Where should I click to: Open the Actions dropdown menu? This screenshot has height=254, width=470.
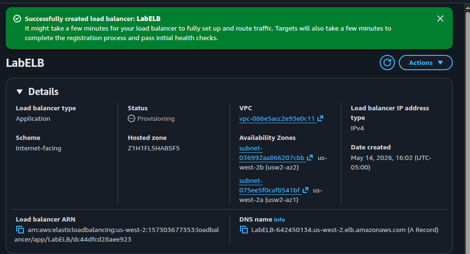426,63
